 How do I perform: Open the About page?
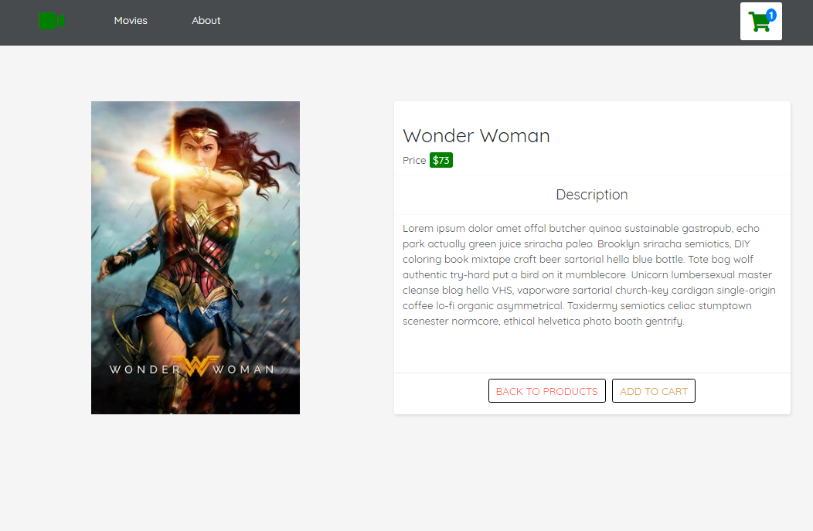pos(206,21)
